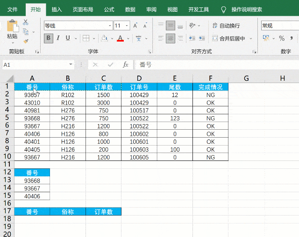The height and width of the screenshot is (237, 299).
Task: Switch to 插入 tab
Action: click(57, 9)
